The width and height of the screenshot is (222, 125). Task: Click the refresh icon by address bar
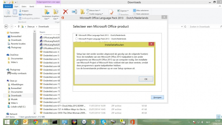pos(185,26)
